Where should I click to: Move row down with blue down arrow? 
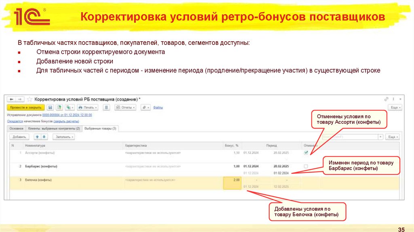(x=44, y=137)
